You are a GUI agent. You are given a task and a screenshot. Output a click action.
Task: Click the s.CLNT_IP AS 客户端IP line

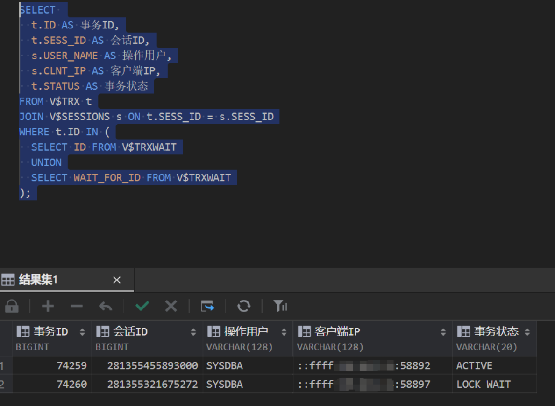pyautogui.click(x=96, y=71)
